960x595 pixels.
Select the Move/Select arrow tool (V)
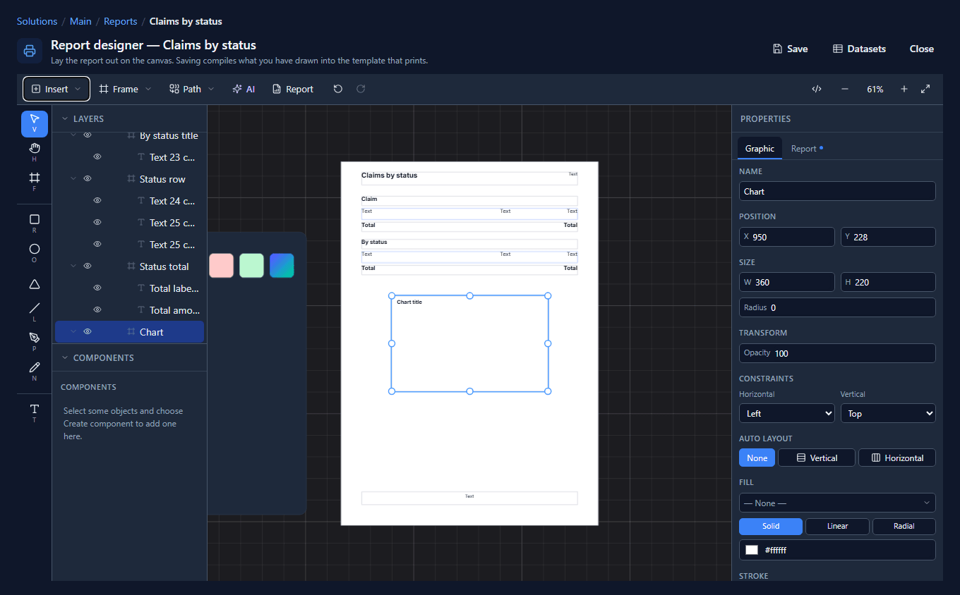tap(35, 123)
